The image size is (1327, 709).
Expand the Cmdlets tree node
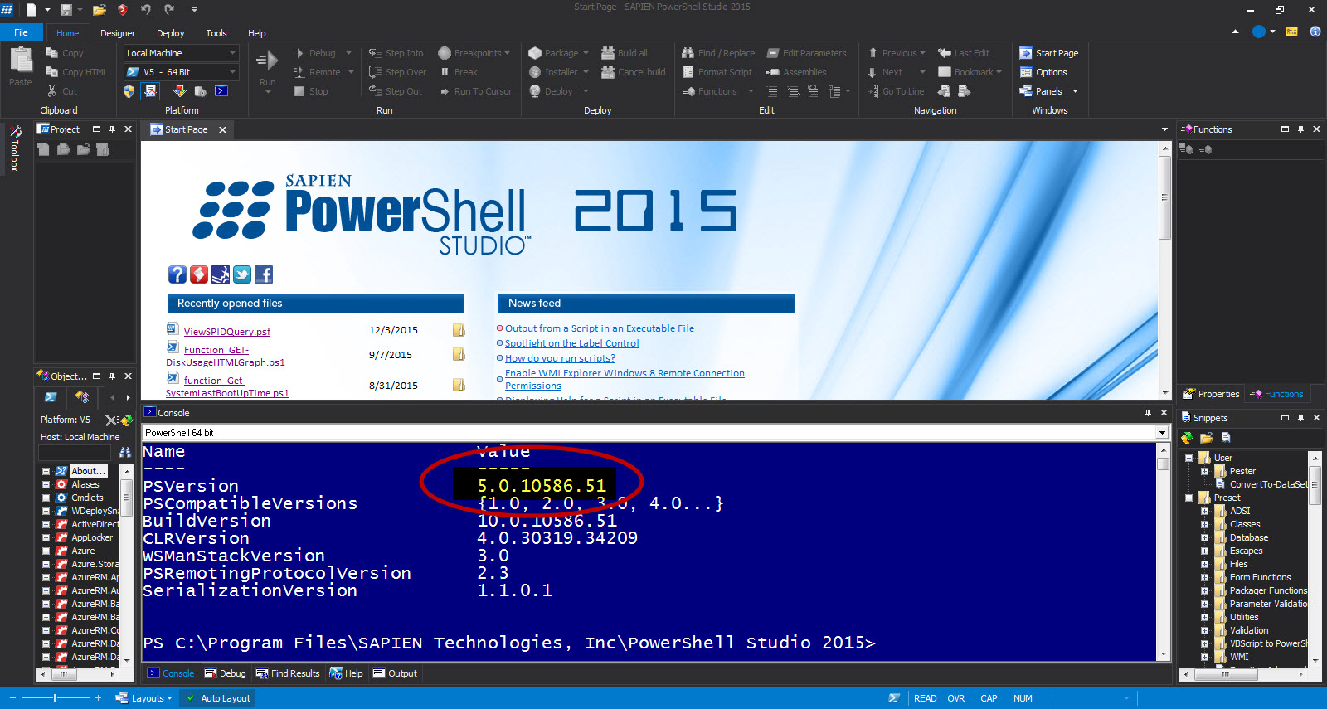(46, 498)
